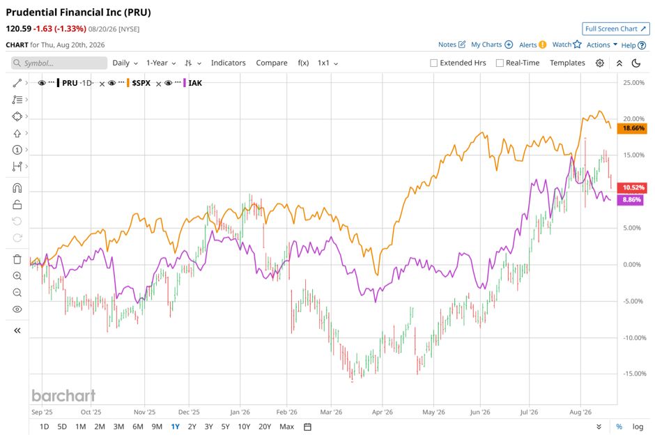The image size is (655, 437).
Task: Toggle magnet snap mode
Action: [x=17, y=188]
